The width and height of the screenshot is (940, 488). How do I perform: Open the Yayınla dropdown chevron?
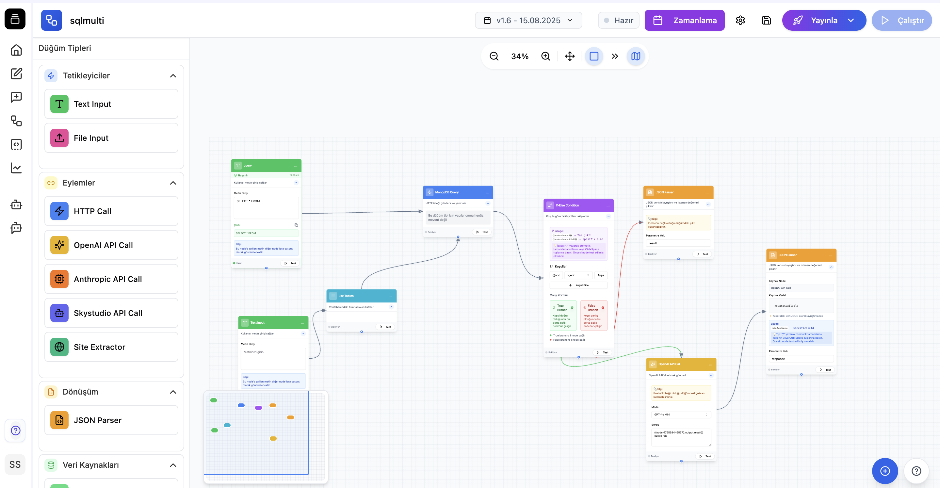(x=851, y=21)
